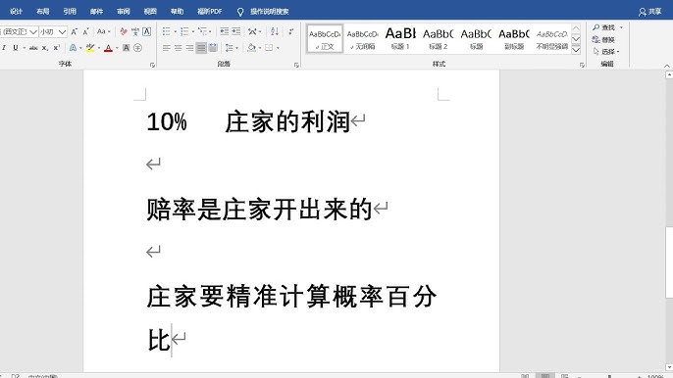Screen dimensions: 673x378
Task: Apply the 无间隔 style
Action: tap(363, 38)
